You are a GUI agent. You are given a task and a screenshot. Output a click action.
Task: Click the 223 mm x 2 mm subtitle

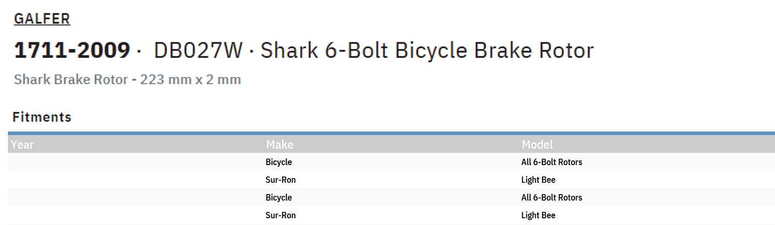(x=191, y=80)
